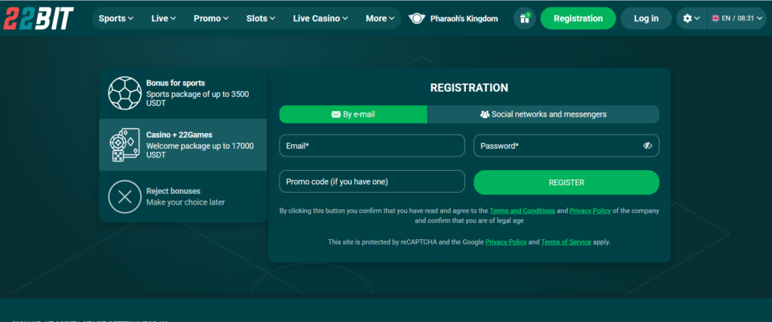Click the reject bonuses X icon
This screenshot has height=322, width=772.
coord(124,196)
